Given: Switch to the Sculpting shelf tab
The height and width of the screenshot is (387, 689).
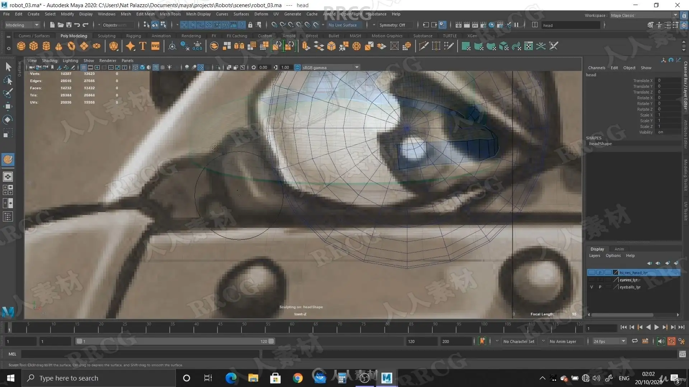Looking at the screenshot, I should pos(107,36).
